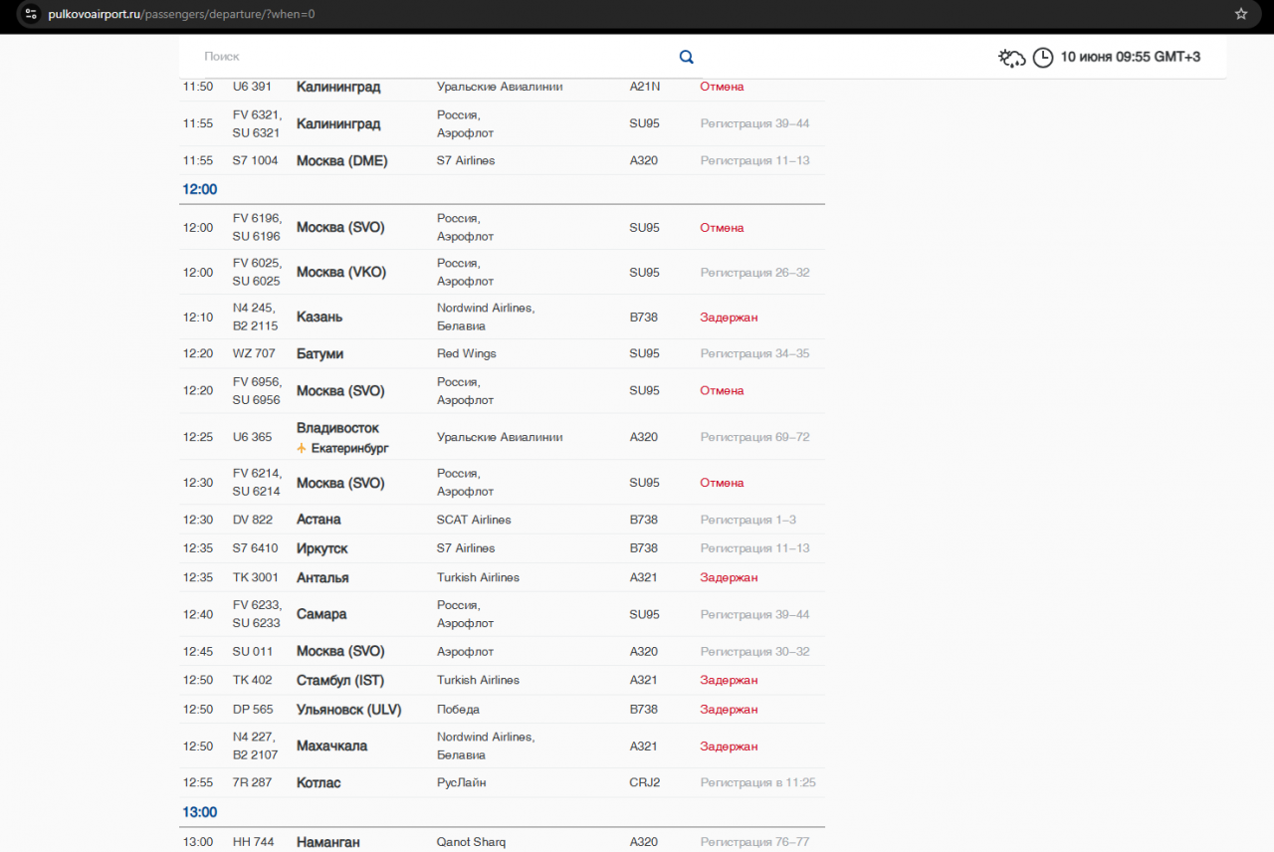Bookmark the page with the star icon
This screenshot has width=1274, height=852.
(x=1241, y=14)
